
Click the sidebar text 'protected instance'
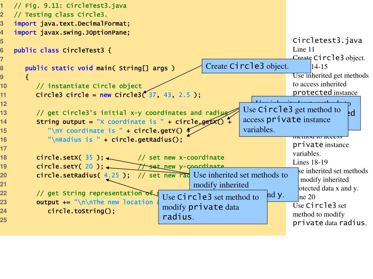[325, 93]
